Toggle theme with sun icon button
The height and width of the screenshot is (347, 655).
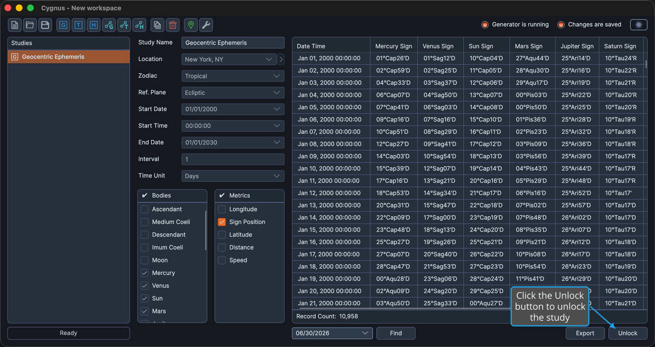pos(639,25)
